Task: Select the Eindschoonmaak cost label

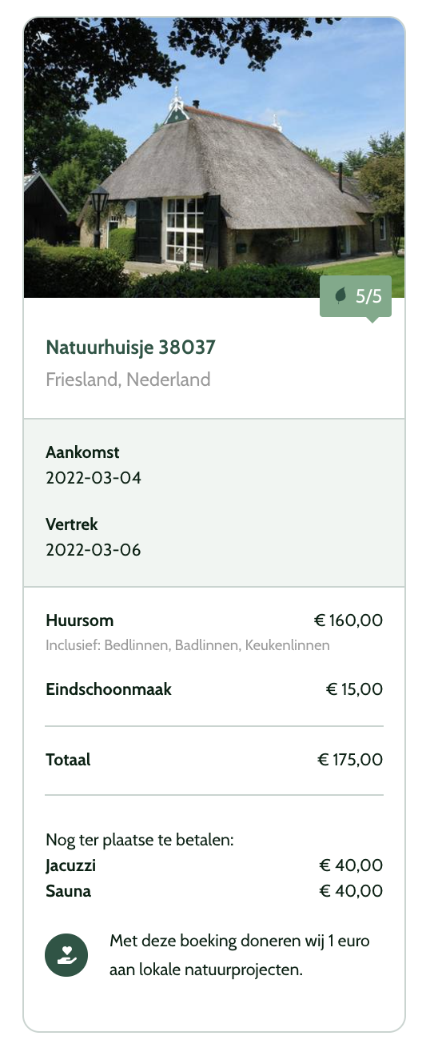Action: [109, 689]
